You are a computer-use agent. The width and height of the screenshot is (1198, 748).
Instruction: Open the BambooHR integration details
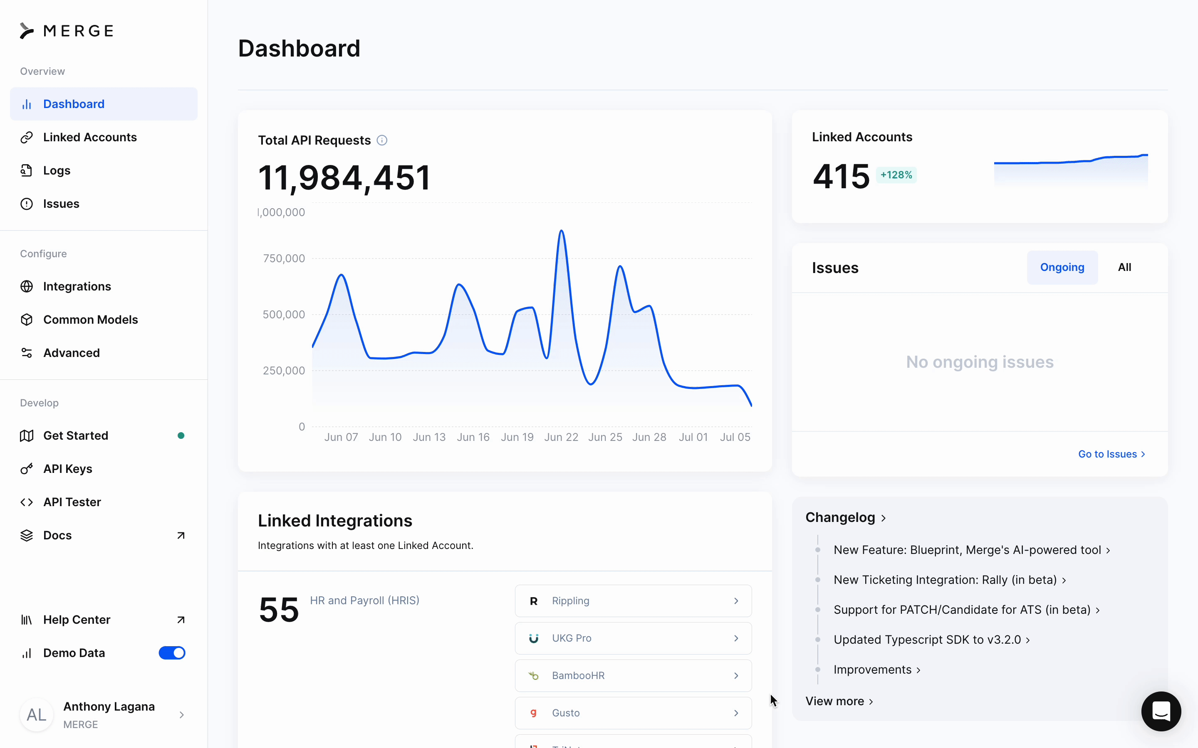pyautogui.click(x=633, y=675)
